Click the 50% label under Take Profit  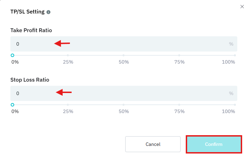(123, 62)
